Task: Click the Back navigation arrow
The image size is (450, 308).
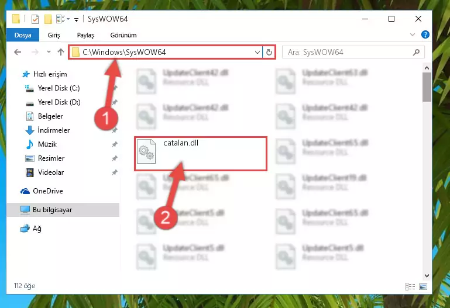Action: pos(18,52)
